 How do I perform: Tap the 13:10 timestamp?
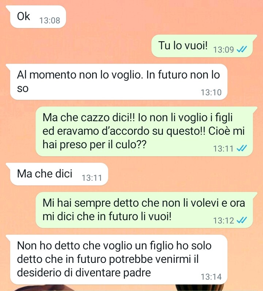[x=211, y=92]
